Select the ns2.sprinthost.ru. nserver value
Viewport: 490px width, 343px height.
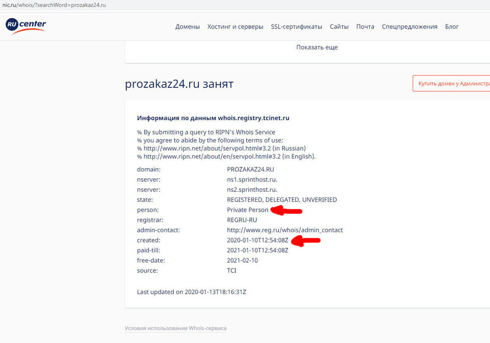pos(252,190)
